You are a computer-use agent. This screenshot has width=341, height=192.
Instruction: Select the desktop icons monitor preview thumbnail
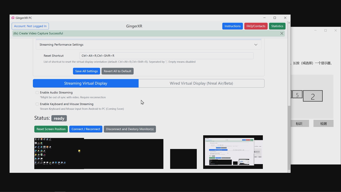(99, 153)
